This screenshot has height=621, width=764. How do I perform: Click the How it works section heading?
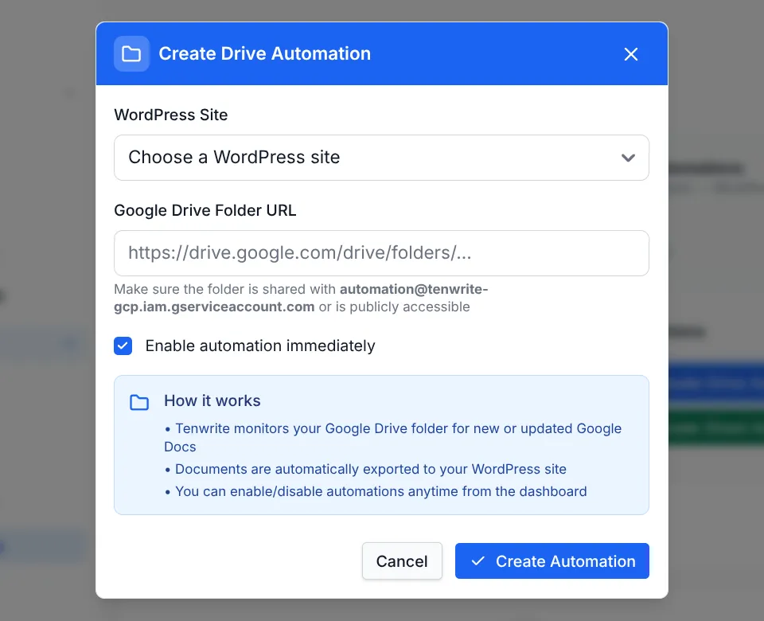(x=212, y=400)
